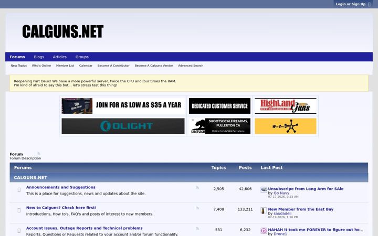Image resolution: width=378 pixels, height=236 pixels.
Task: Open Advanced Search
Action: [191, 66]
